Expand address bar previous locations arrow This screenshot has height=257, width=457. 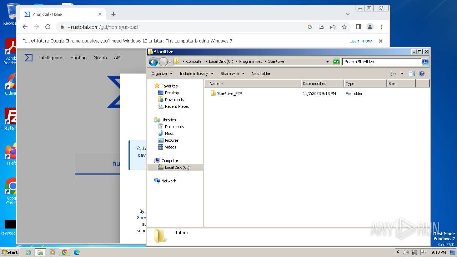click(x=327, y=62)
